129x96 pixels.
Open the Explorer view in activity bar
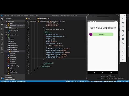[x=2, y=19]
